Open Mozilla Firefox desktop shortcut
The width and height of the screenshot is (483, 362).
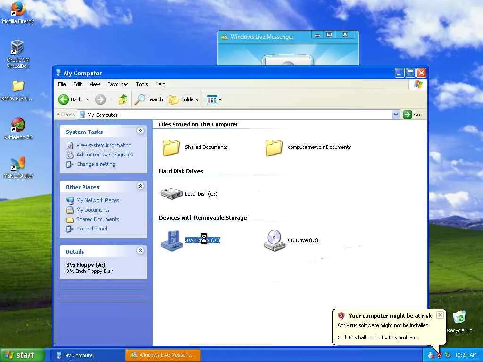[x=18, y=12]
